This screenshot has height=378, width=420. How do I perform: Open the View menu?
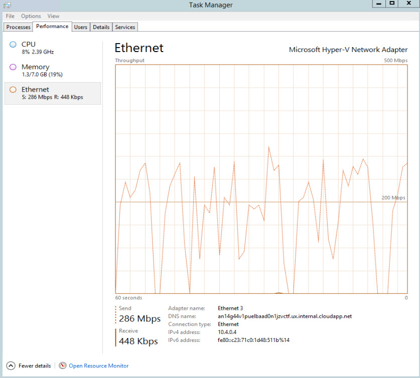tap(53, 16)
